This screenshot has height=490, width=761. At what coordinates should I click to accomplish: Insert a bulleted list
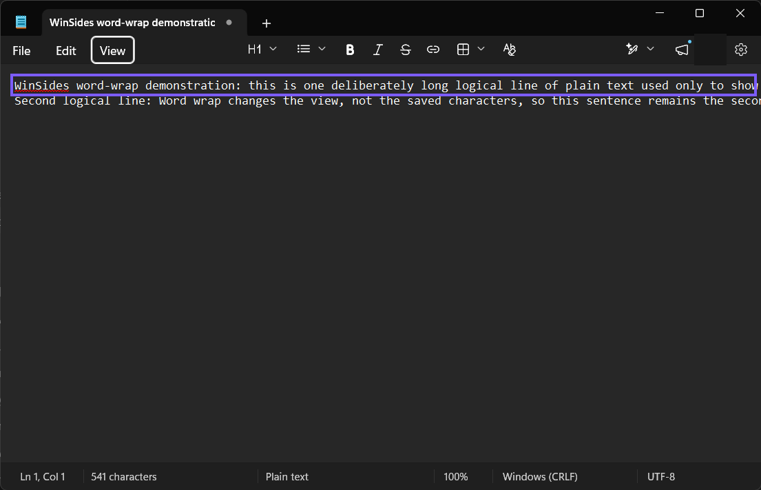pyautogui.click(x=304, y=49)
